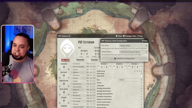Open the Prototype Token settings
Viewport: 192px width, 108px height.
pos(130,36)
